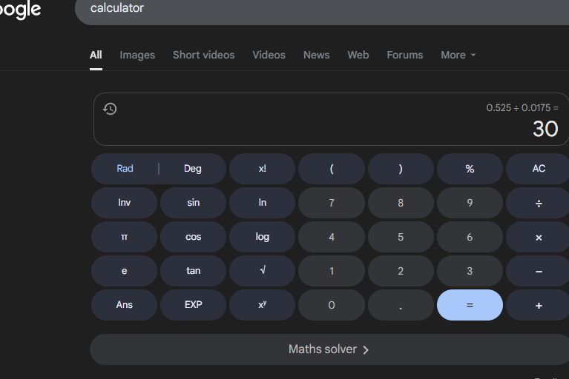569x379 pixels.
Task: Switch to the Forums tab
Action: [405, 55]
